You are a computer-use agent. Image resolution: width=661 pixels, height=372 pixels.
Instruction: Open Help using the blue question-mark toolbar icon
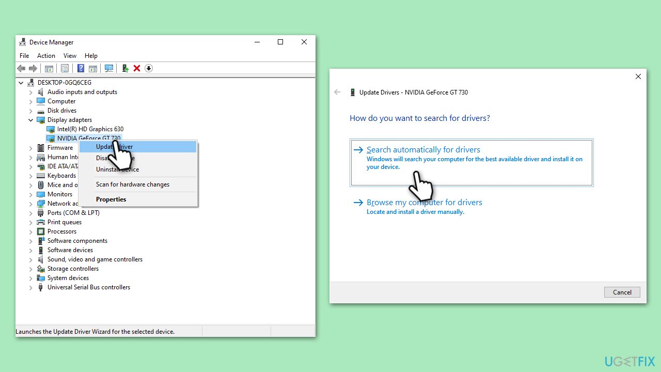[x=81, y=68]
